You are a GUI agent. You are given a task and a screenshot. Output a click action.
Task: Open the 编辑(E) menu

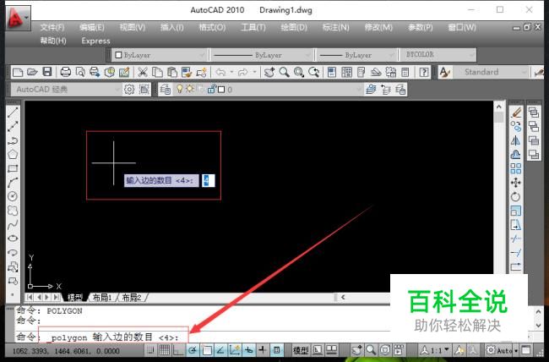(x=92, y=27)
